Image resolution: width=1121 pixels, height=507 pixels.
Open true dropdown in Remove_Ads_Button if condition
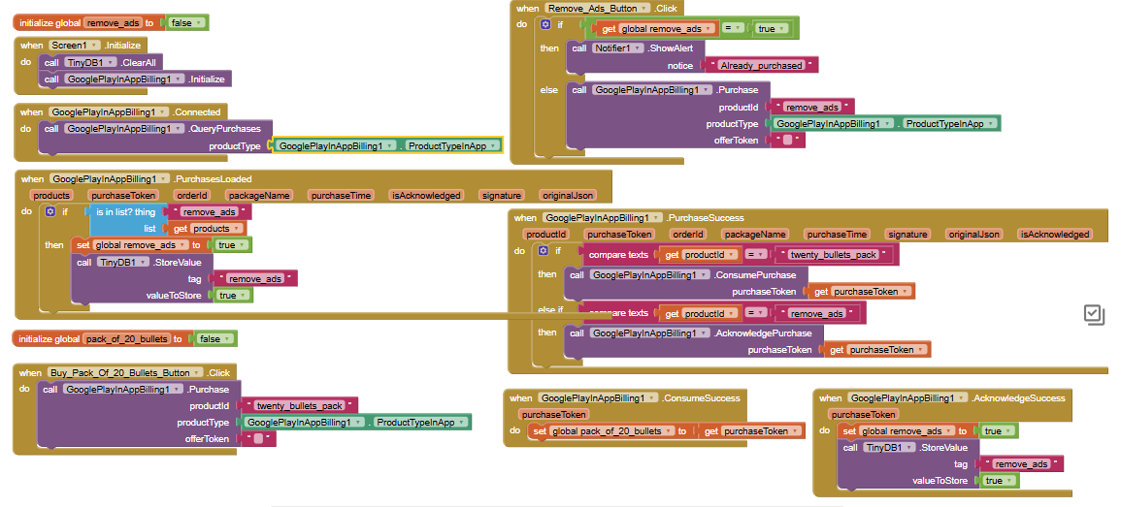tap(771, 28)
